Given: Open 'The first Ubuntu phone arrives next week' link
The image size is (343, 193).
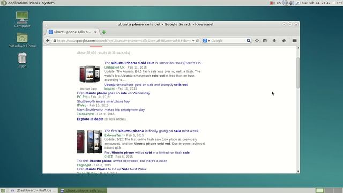Looking at the screenshot, I should 122,161.
